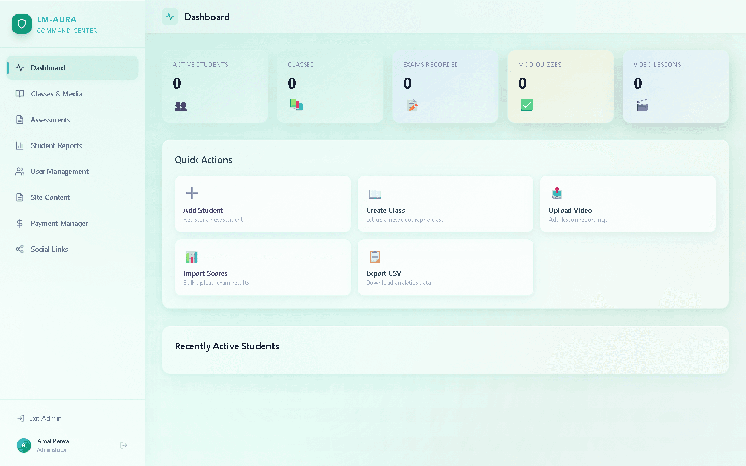Click the upload tray icon on Upload Video

(x=557, y=193)
